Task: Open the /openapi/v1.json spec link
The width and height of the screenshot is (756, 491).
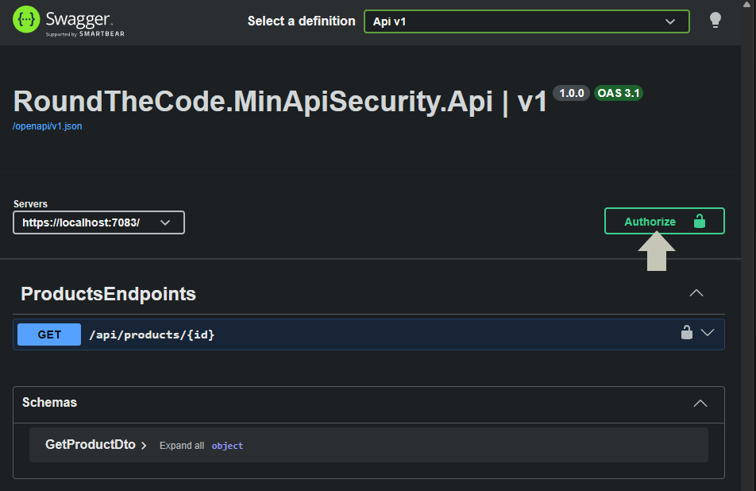Action: (47, 126)
